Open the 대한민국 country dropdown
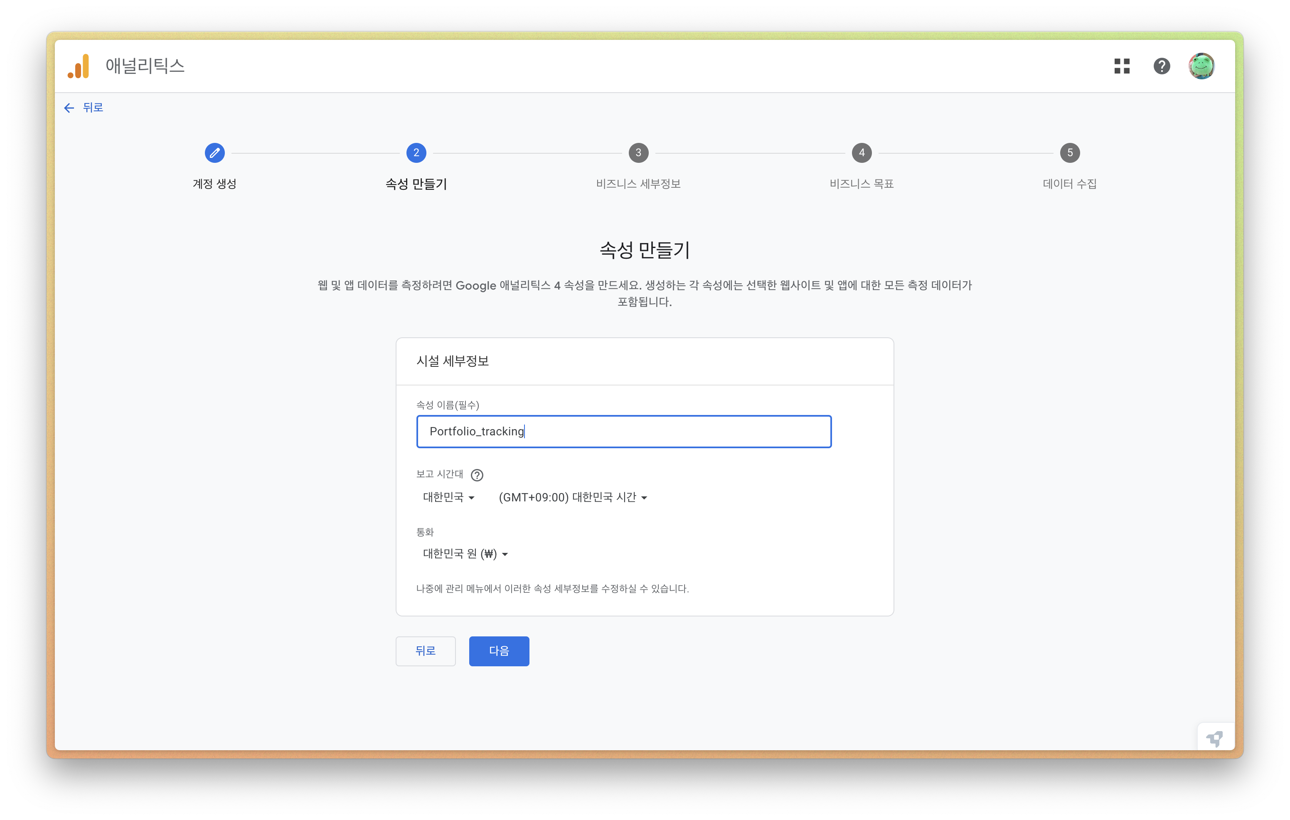1290x820 pixels. coord(448,498)
